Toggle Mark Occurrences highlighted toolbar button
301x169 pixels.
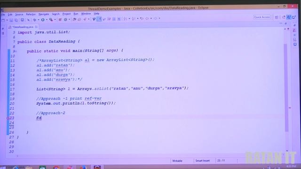pos(99,19)
